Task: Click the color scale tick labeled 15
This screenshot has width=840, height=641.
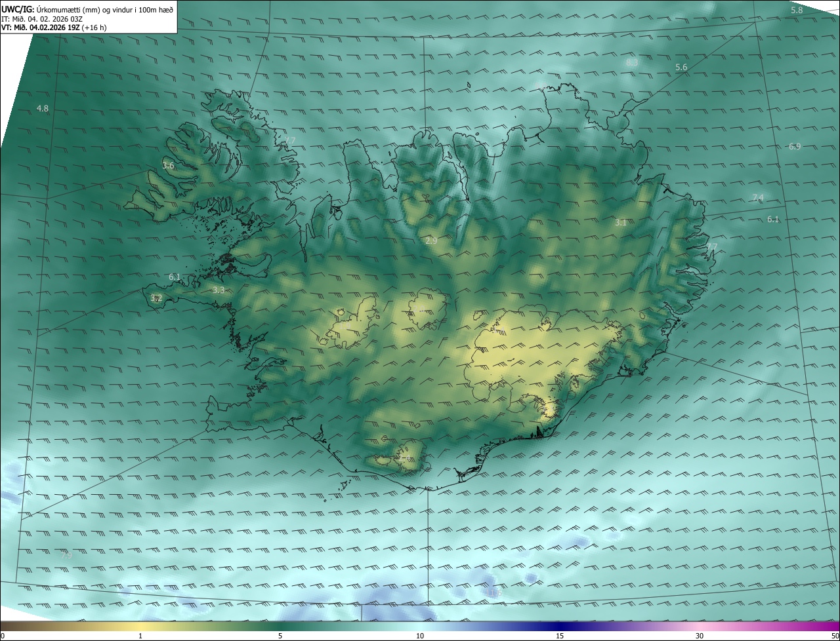Action: 560,636
